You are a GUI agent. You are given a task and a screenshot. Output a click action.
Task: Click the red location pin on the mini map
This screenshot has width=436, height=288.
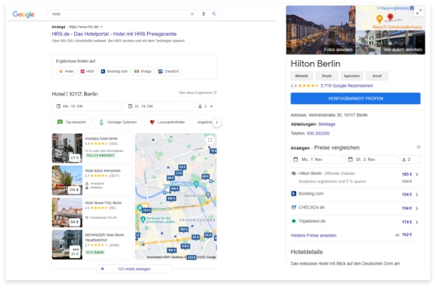(x=390, y=17)
